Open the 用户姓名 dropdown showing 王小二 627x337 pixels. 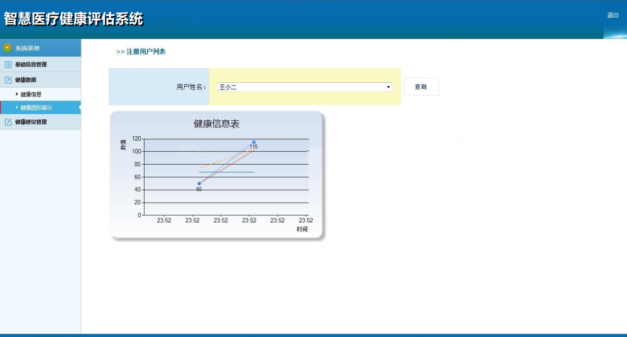(x=304, y=87)
